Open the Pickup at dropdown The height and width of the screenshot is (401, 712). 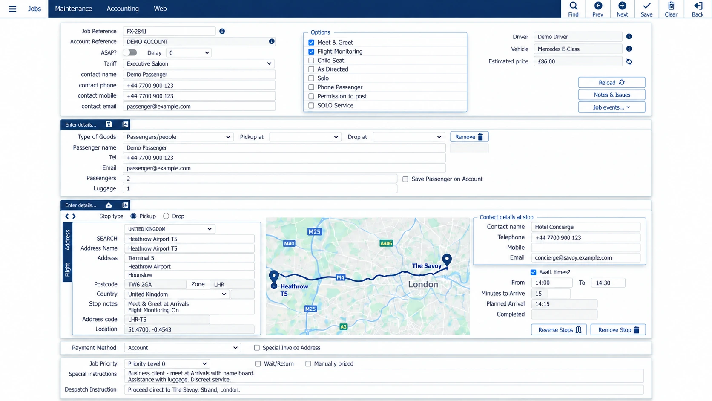click(x=305, y=137)
